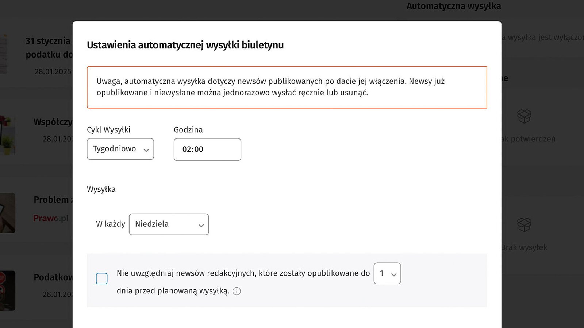The image size is (584, 328).
Task: Expand the Cykl Wysyłki 'Tygodniowo' dropdown
Action: [x=120, y=149]
